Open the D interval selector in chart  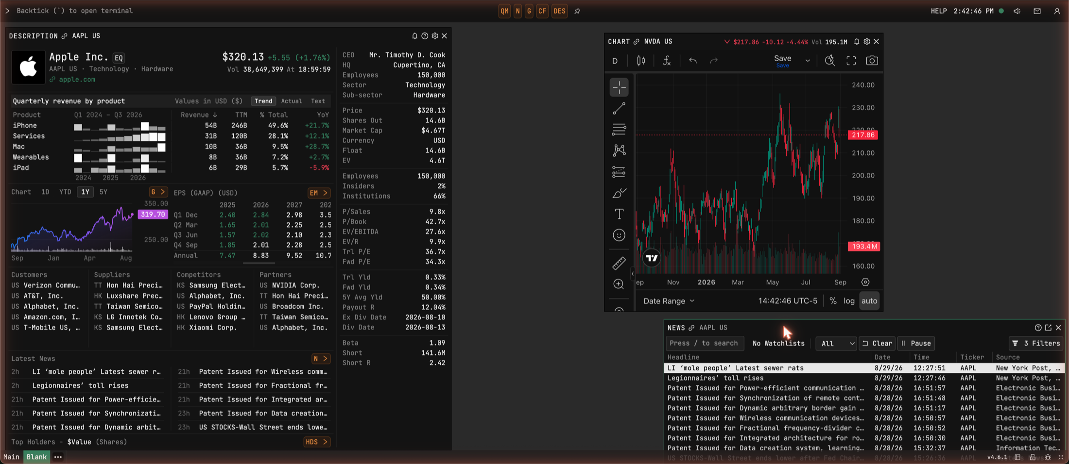click(615, 61)
